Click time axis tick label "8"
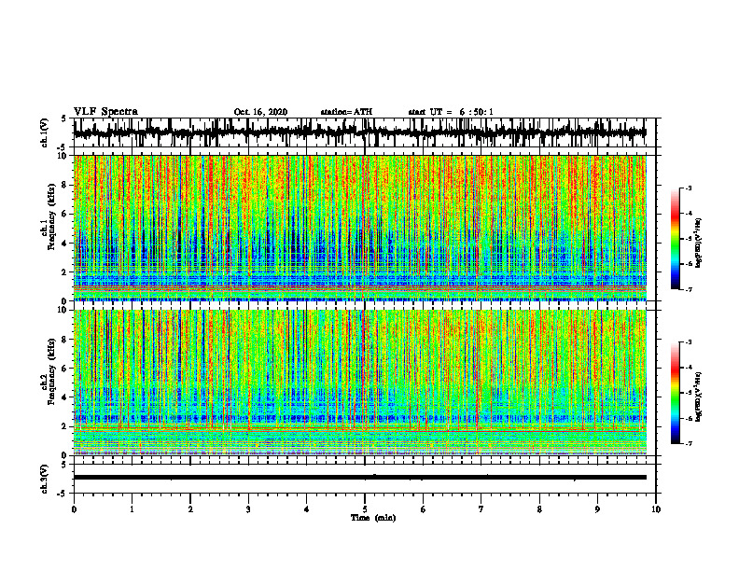This screenshot has height=571, width=739. (x=539, y=509)
